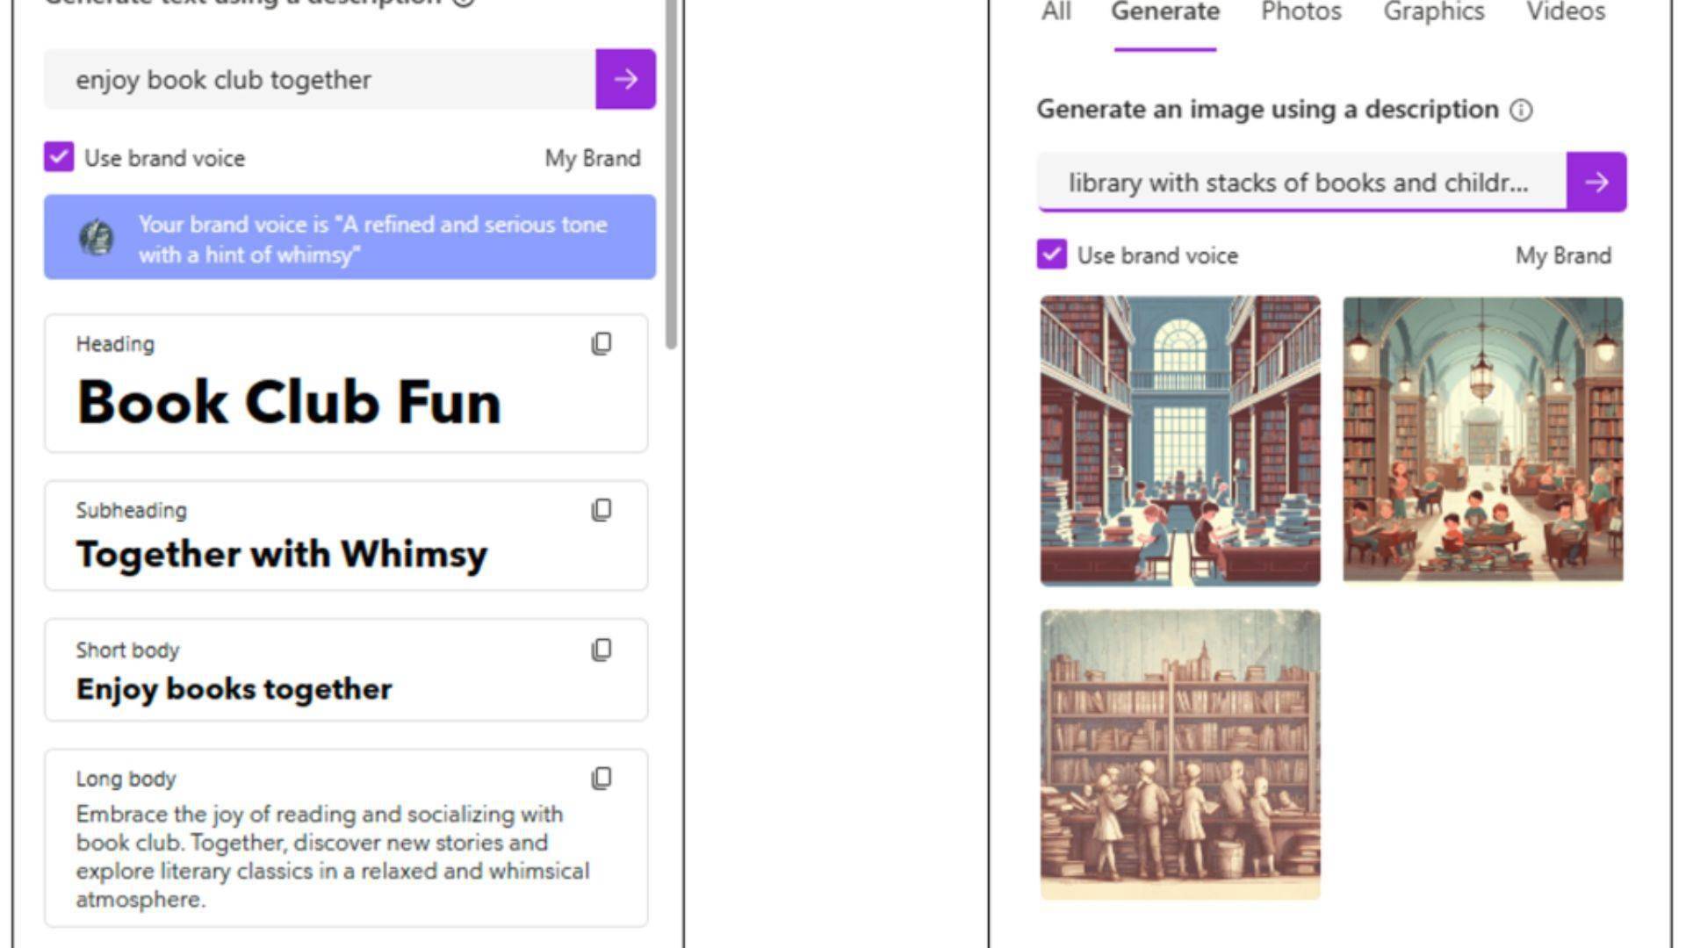Uncheck Use brand voice in image panel

[x=1051, y=255]
